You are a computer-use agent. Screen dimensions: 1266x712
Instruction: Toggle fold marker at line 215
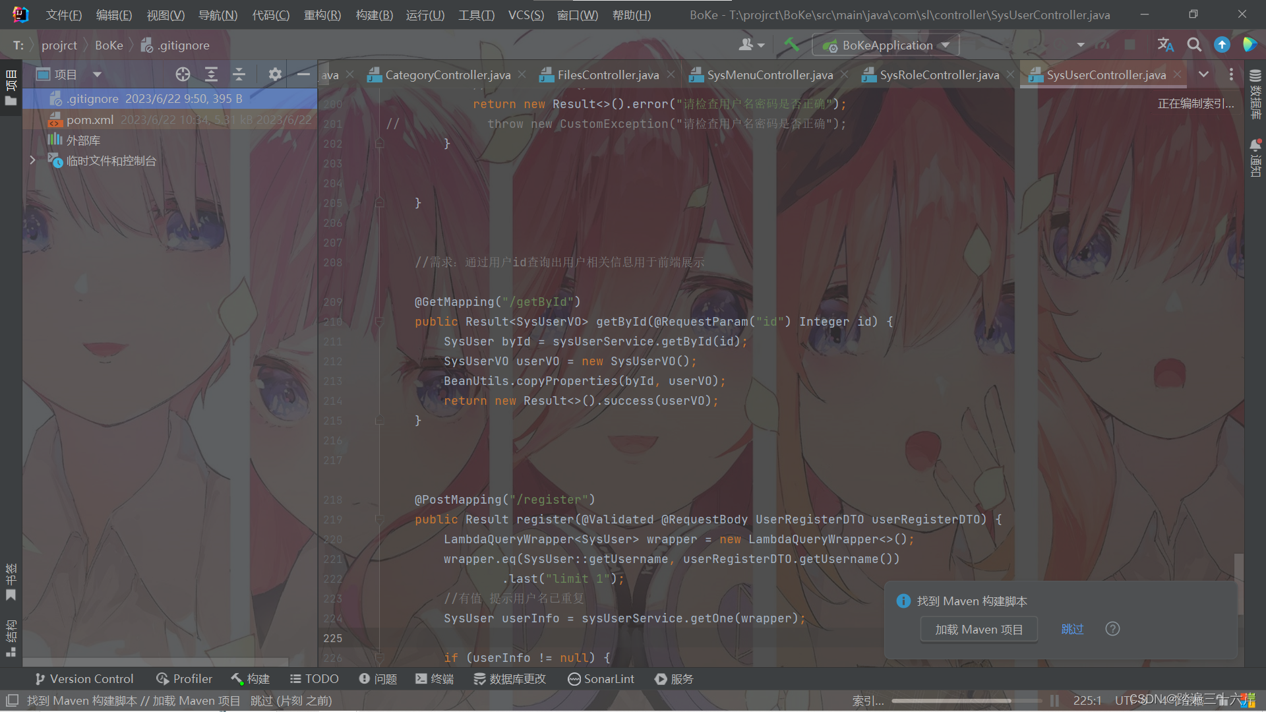coord(379,421)
